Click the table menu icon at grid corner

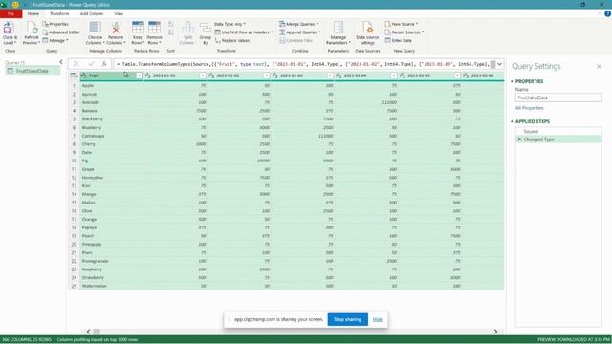(74, 75)
